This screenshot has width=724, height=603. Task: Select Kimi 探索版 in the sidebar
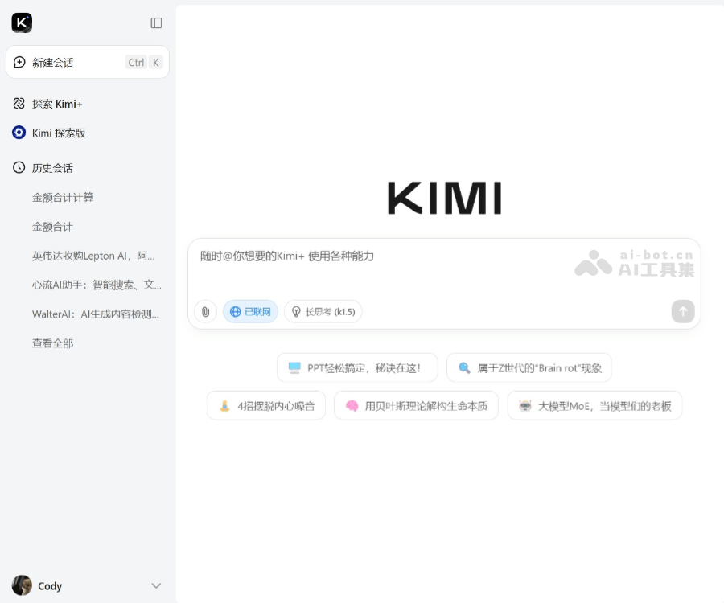click(x=57, y=133)
